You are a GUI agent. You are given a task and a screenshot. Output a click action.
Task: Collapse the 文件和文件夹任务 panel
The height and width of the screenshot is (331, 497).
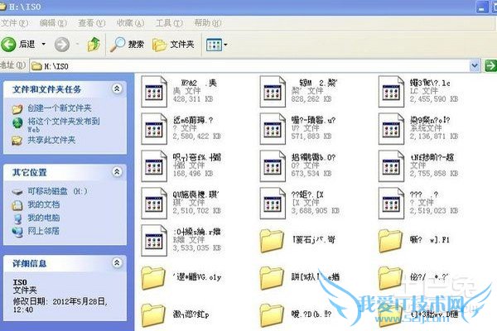pos(117,89)
